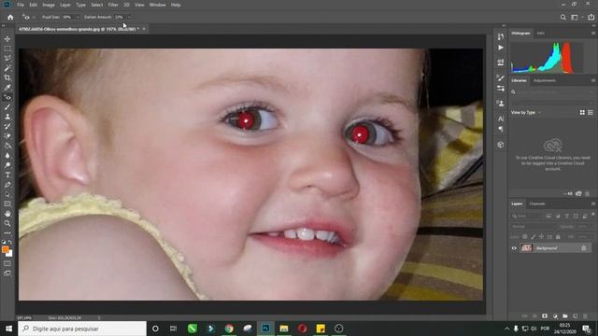This screenshot has height=336, width=598.
Task: Select the Zoom tool
Action: click(x=7, y=223)
